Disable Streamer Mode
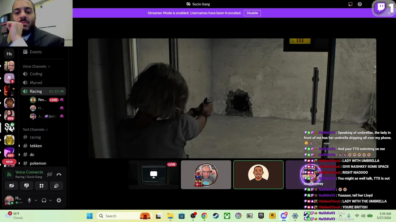This screenshot has height=222, width=396. [252, 13]
